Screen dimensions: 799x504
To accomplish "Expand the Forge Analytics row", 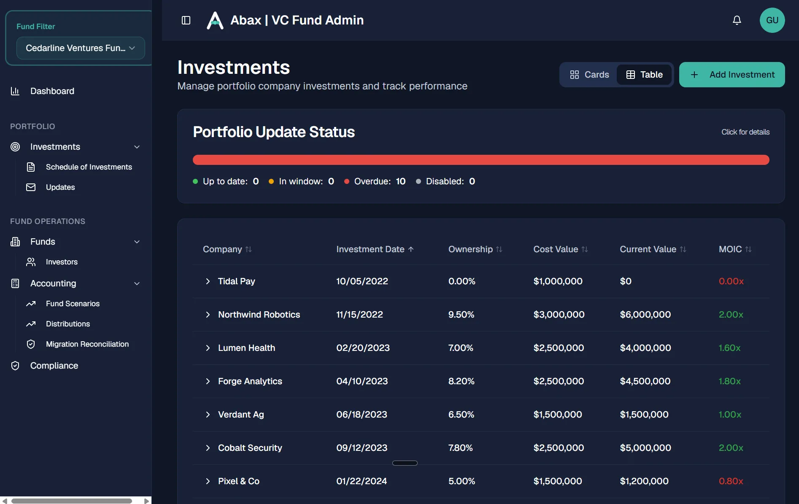I will [x=208, y=381].
